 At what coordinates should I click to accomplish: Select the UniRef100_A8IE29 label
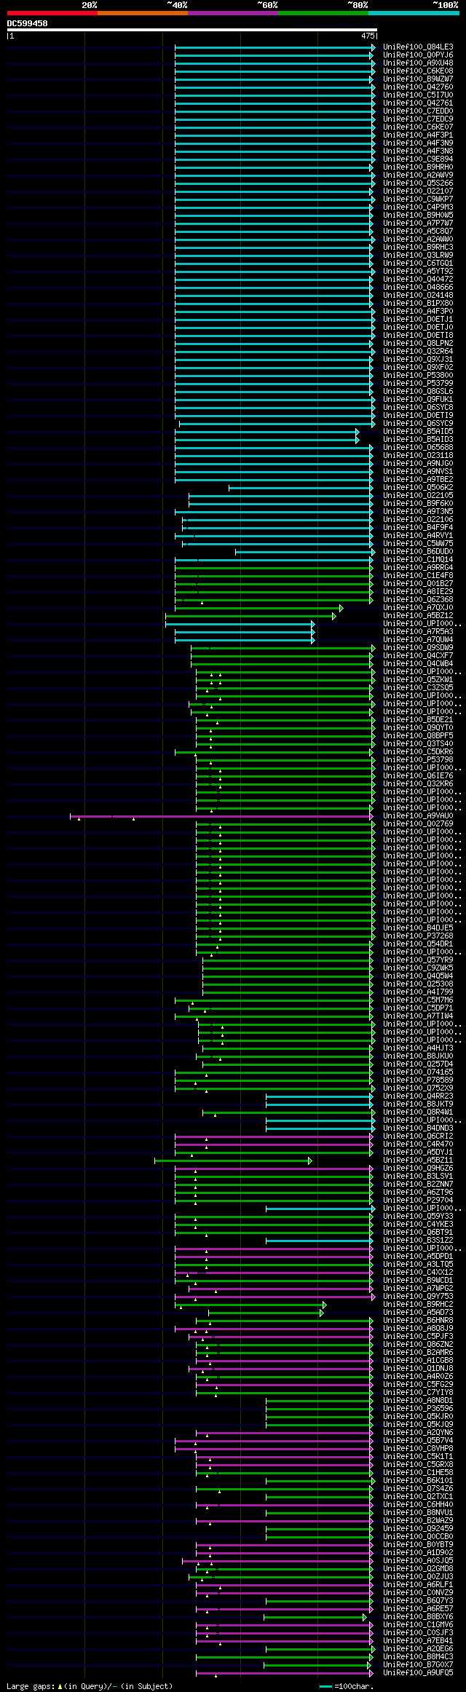coord(418,592)
